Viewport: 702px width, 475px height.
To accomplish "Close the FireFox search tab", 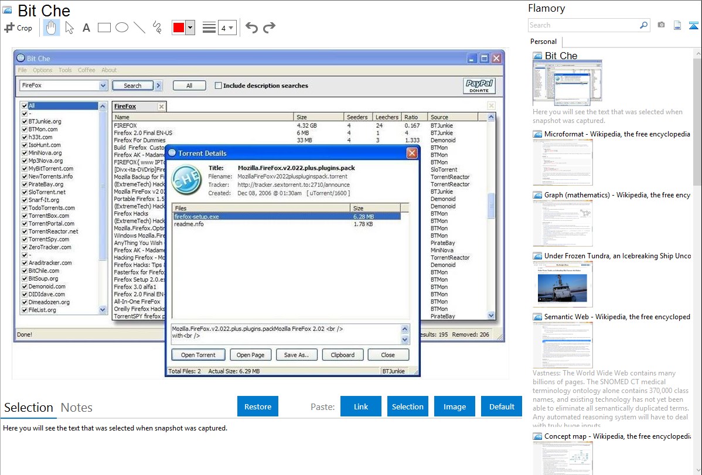I will 161,106.
